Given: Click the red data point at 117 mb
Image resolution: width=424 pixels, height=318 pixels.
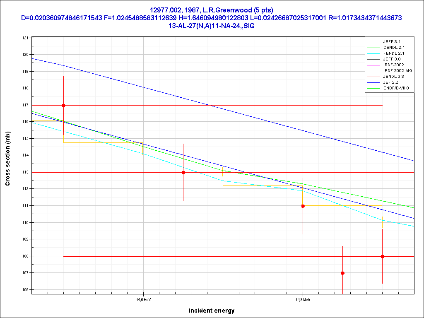Looking at the screenshot, I should click(x=63, y=106).
